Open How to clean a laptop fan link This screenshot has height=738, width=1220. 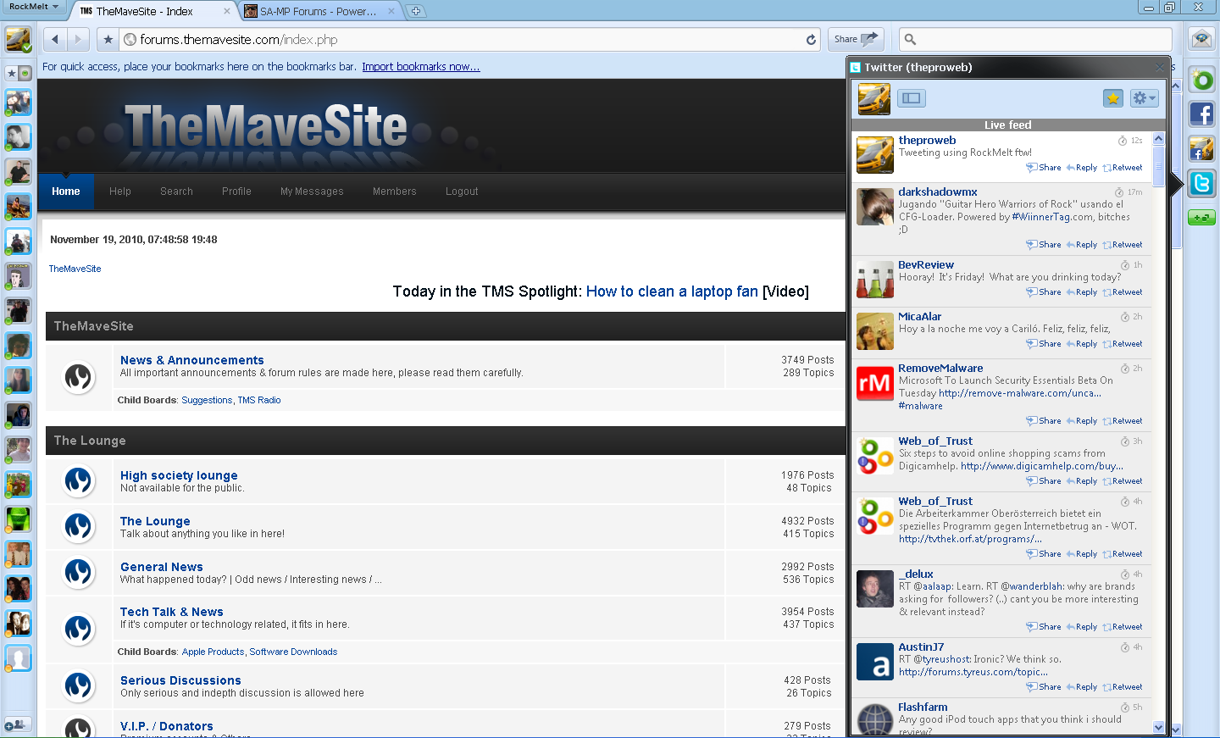[x=672, y=291]
